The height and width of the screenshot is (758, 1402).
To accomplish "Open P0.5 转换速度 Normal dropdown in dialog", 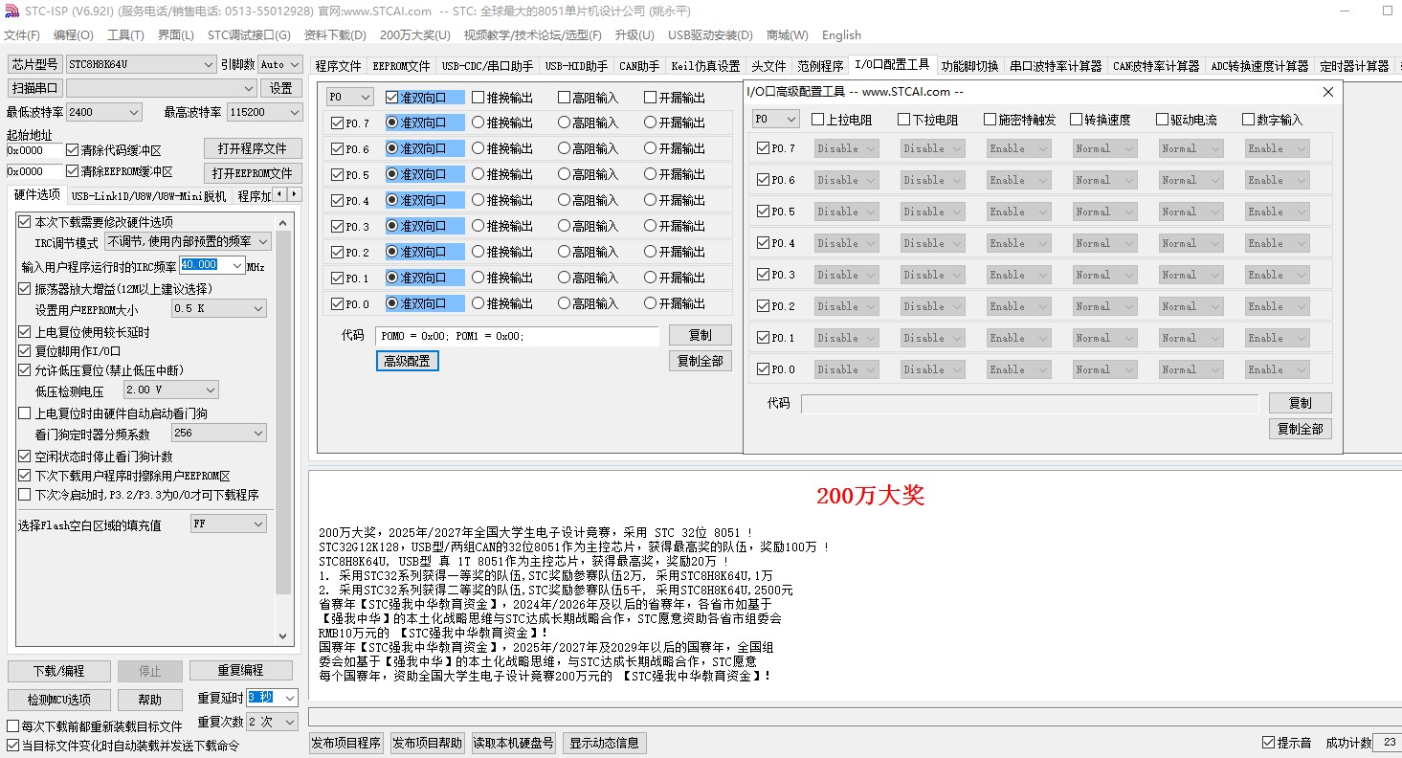I will tap(1104, 212).
